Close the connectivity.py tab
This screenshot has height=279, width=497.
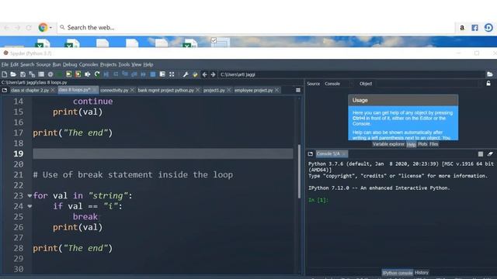tap(133, 90)
